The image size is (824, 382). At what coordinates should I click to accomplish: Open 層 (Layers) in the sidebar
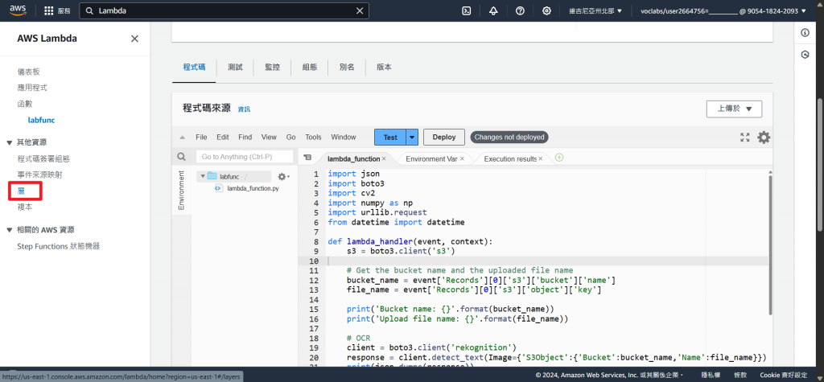[x=21, y=191]
